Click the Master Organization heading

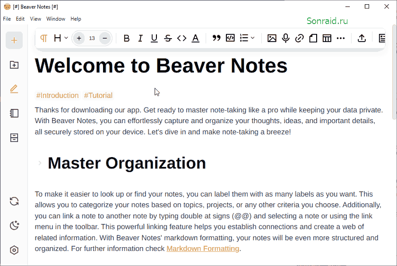127,163
